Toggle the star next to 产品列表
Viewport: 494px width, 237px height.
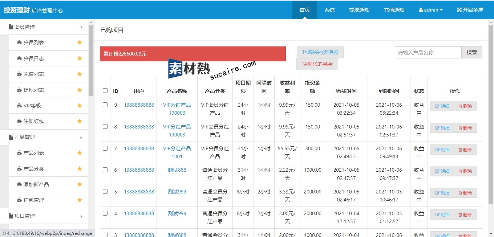[80, 153]
